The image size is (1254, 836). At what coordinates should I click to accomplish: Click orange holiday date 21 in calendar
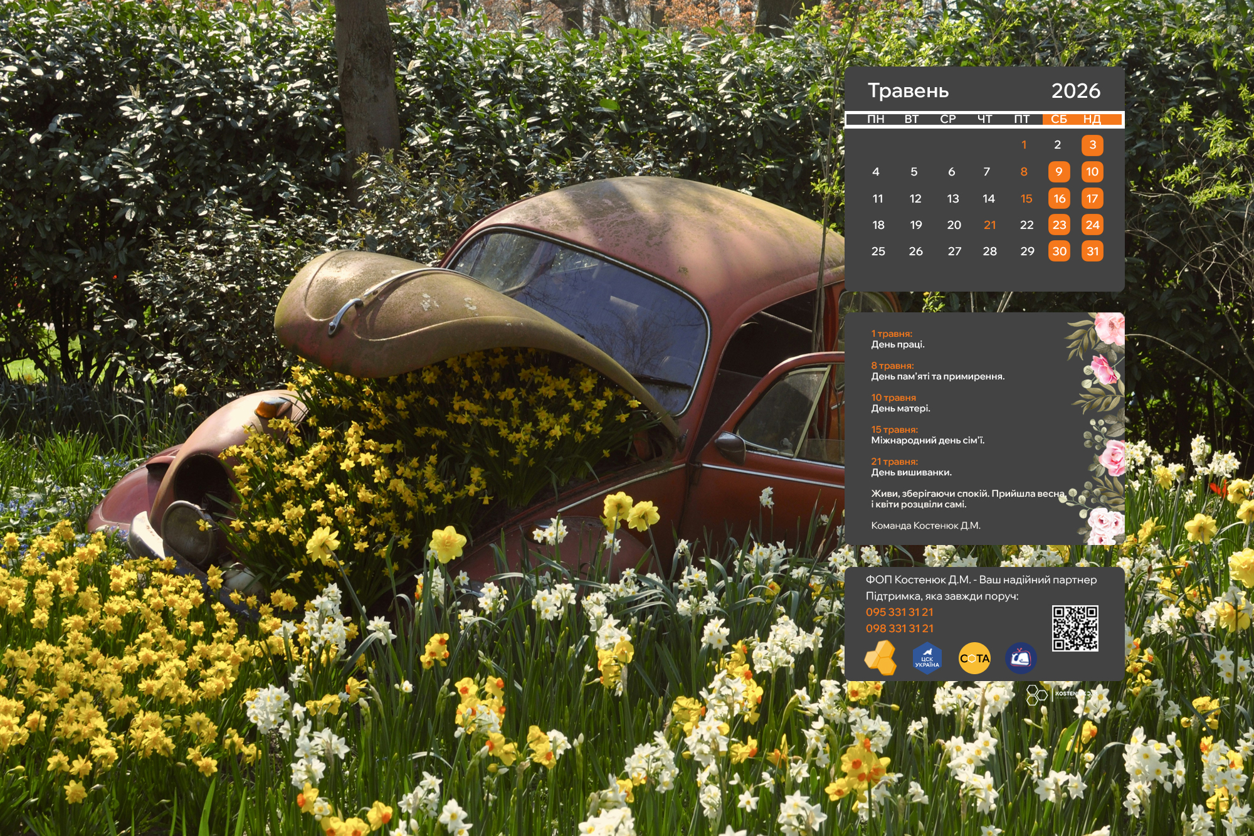[989, 225]
